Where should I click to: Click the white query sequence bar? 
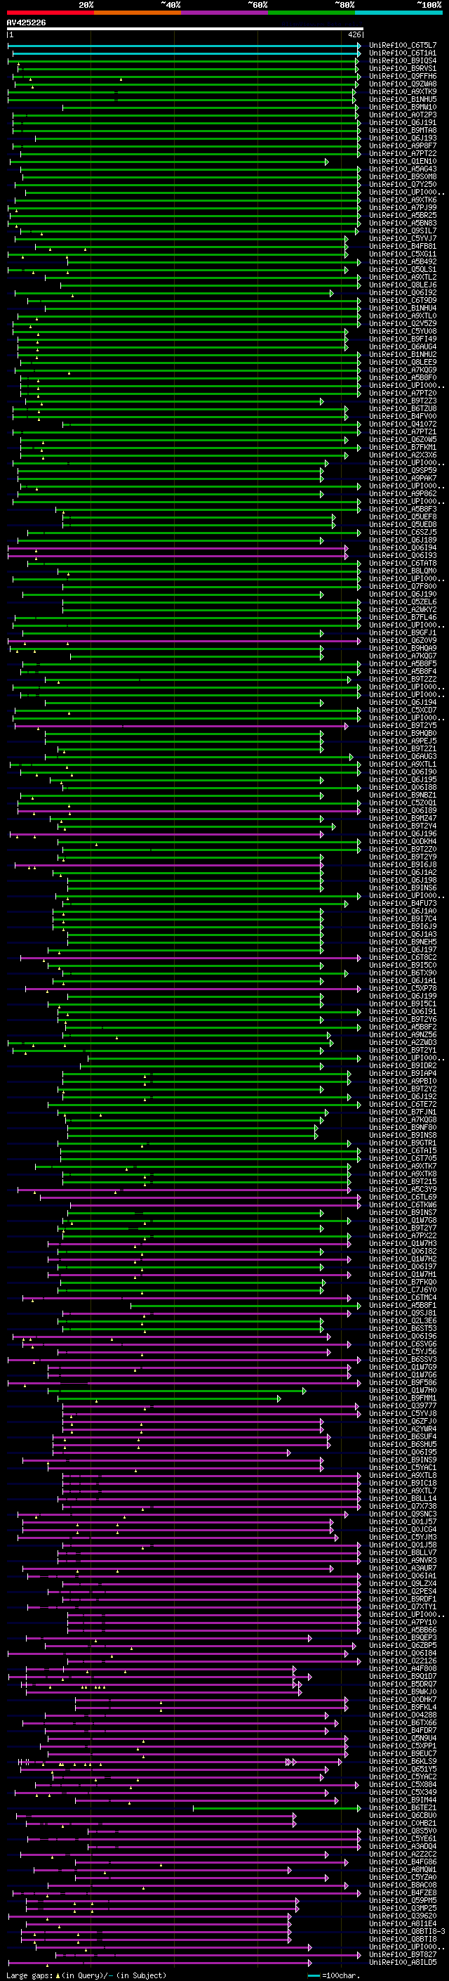pos(185,28)
